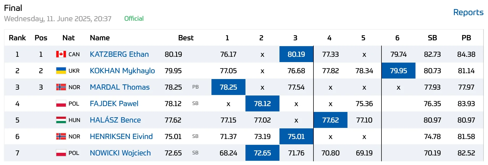Select highlighted 80.19 throw cell
488x165 pixels.
click(296, 54)
